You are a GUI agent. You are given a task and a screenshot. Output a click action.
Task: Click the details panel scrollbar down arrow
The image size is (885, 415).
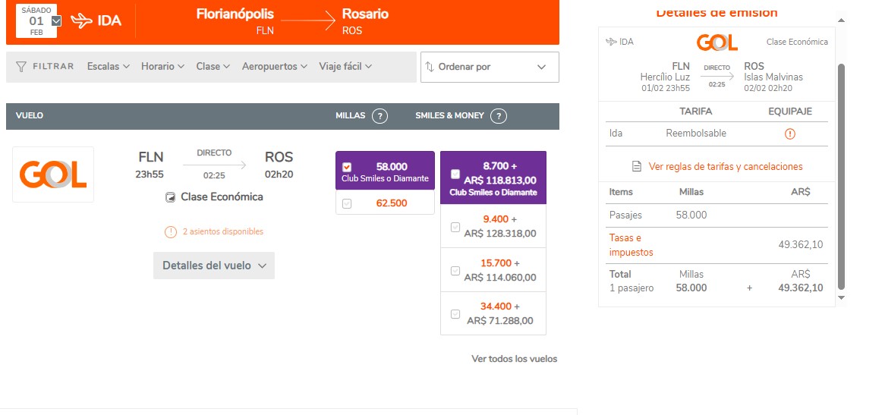840,298
